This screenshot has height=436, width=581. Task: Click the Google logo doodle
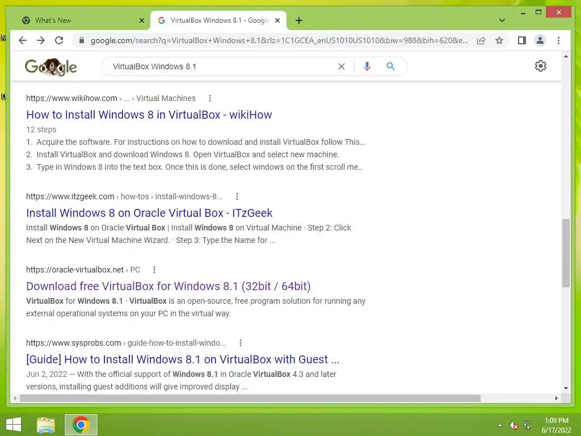50,67
